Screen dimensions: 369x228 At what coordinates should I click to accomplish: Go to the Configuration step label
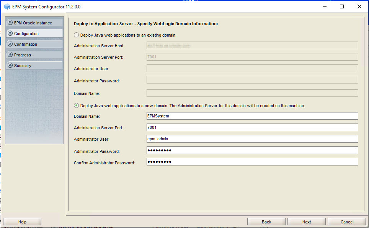click(x=26, y=34)
